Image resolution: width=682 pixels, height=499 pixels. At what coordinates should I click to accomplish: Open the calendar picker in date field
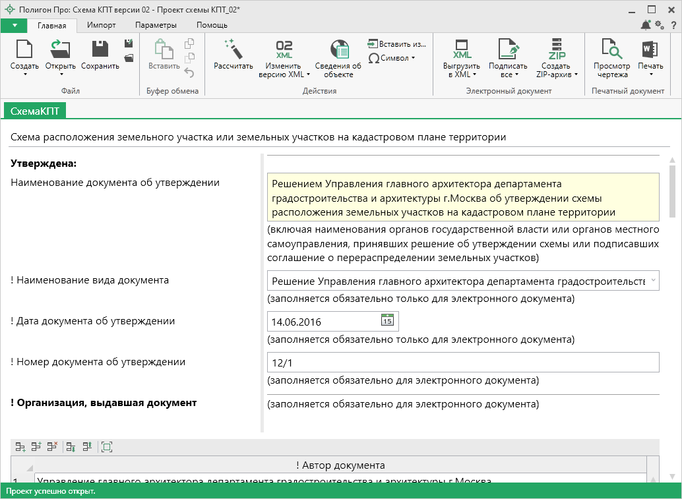387,321
